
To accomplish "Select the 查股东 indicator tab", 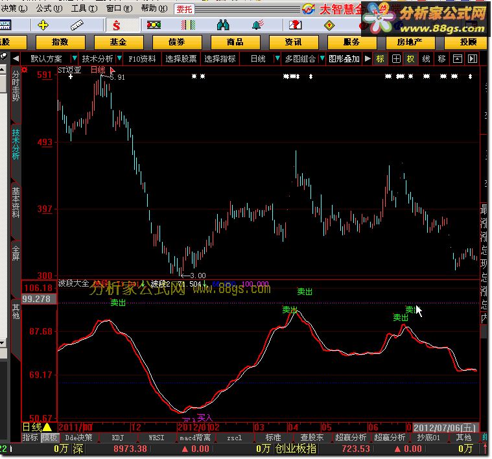I will (312, 438).
